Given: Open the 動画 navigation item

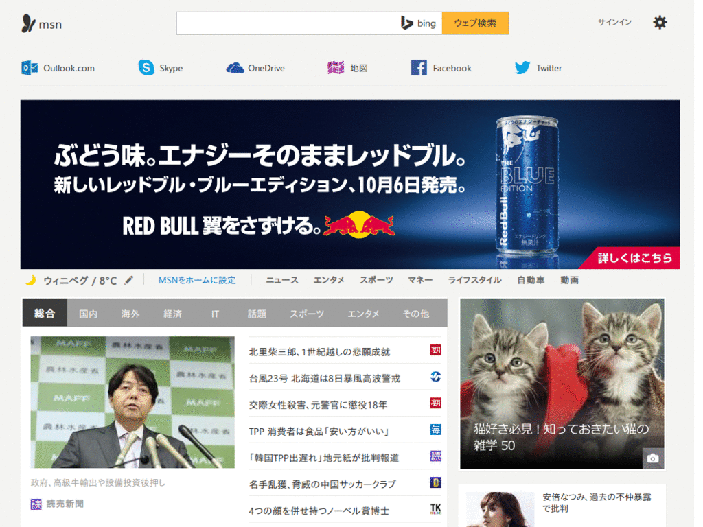Looking at the screenshot, I should coord(569,280).
